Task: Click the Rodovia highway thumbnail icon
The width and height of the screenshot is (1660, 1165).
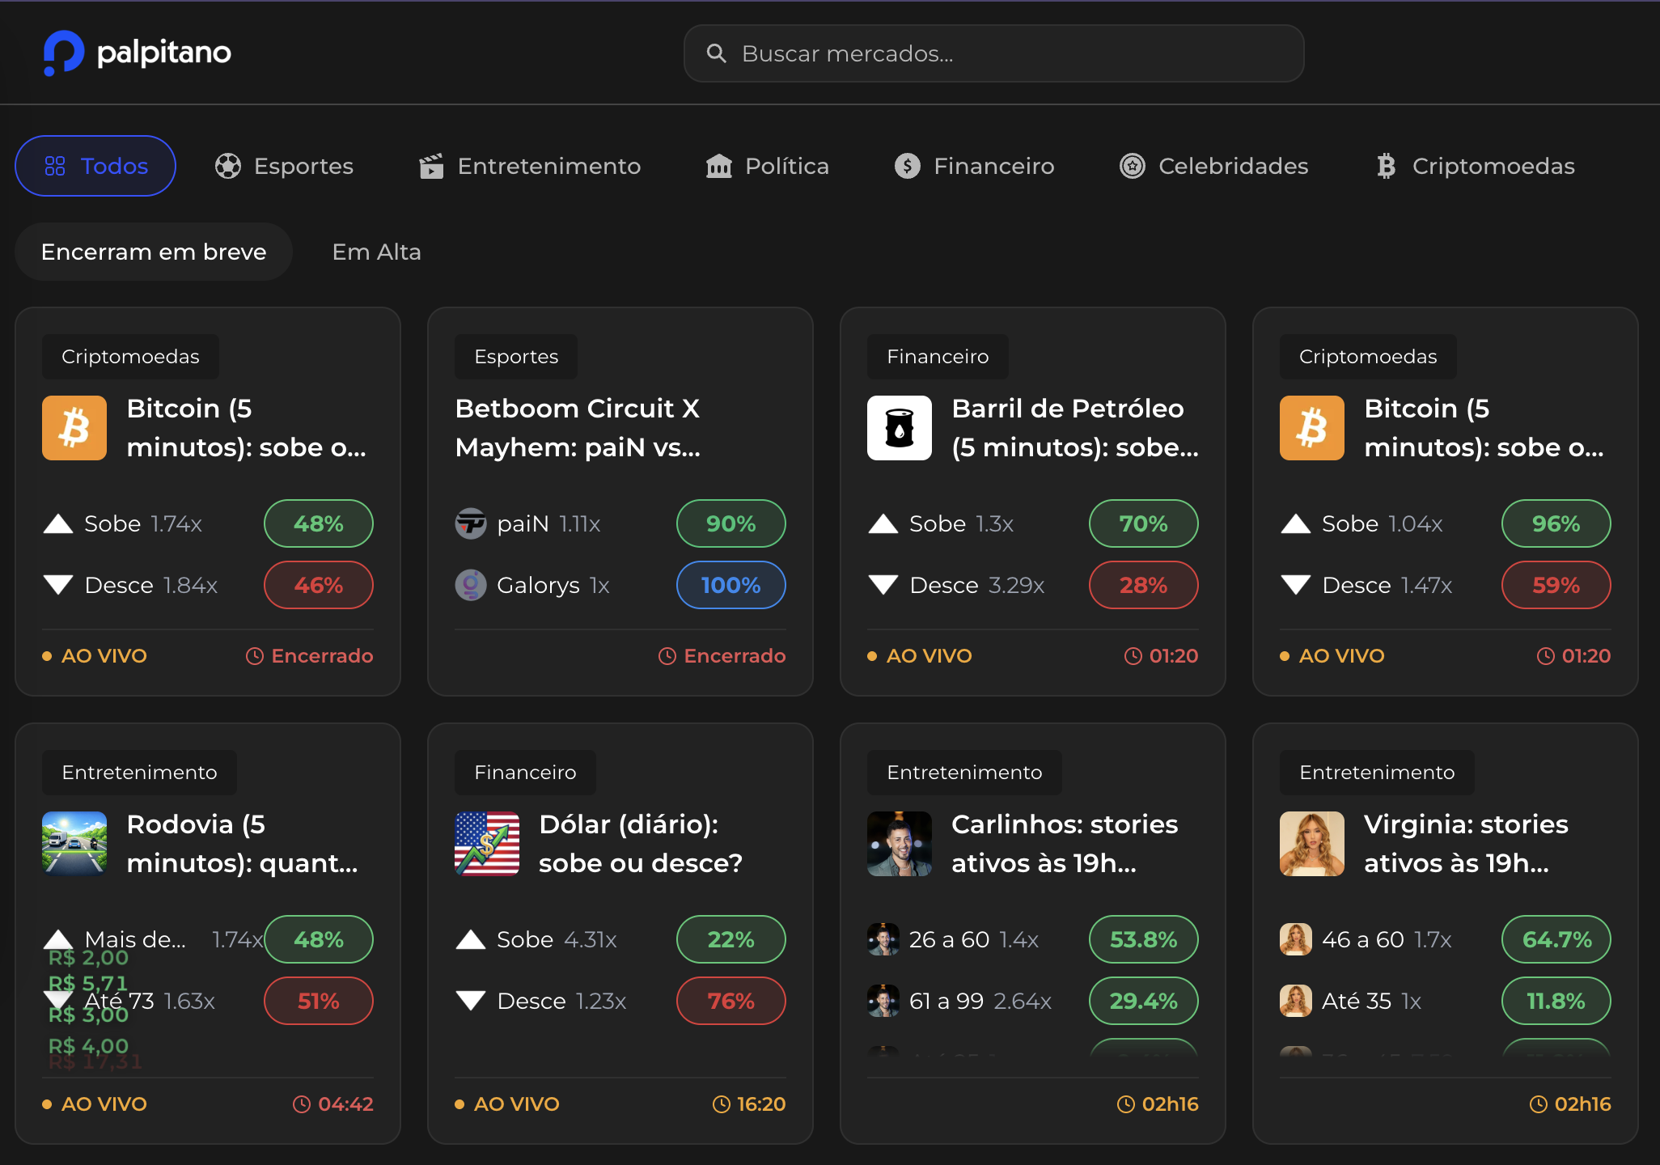Action: 74,844
